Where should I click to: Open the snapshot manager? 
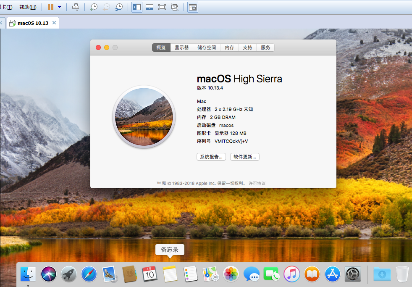click(119, 7)
